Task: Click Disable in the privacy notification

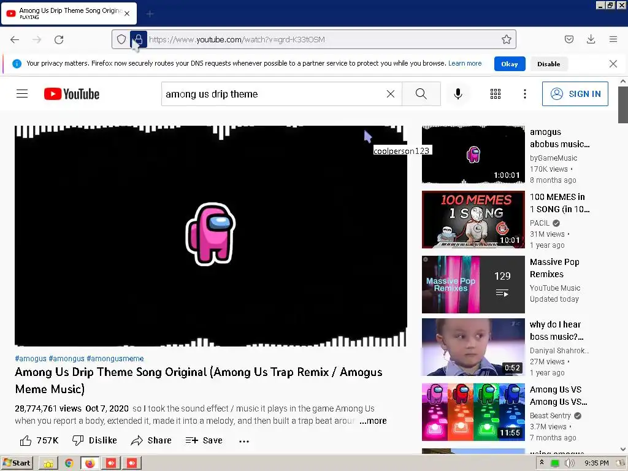Action: (548, 64)
